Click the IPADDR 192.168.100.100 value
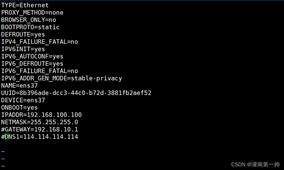Image resolution: width=284 pixels, height=170 pixels. pyautogui.click(x=54, y=115)
